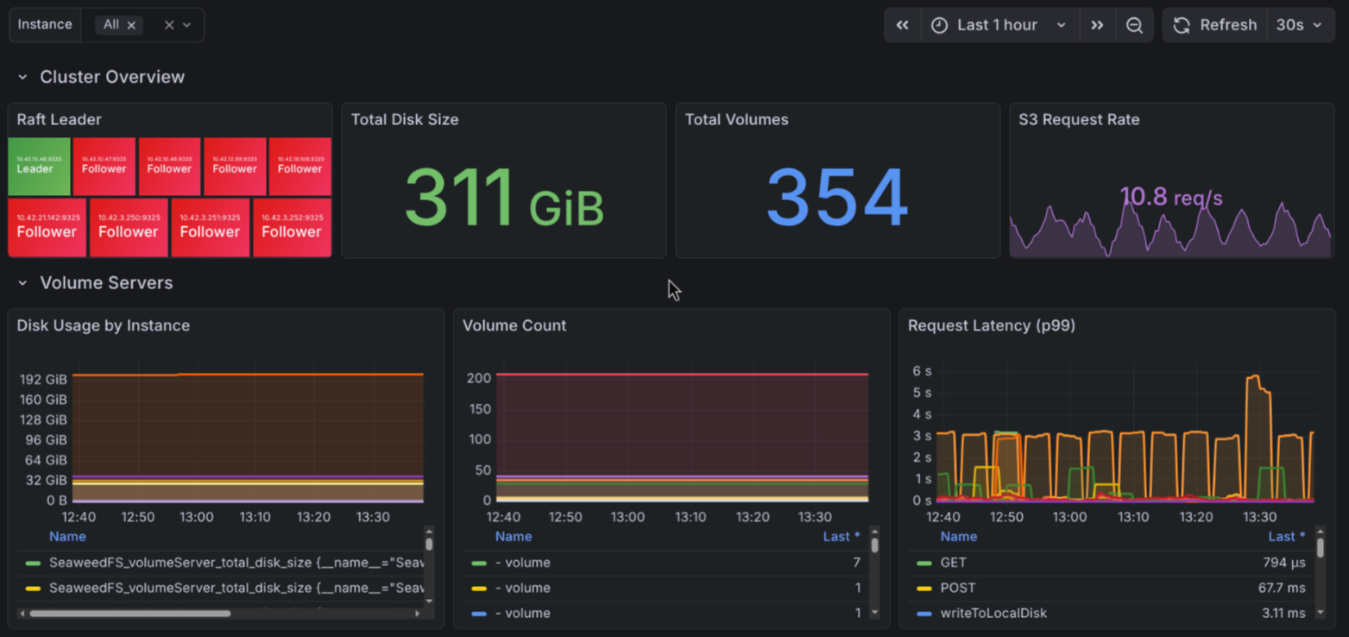Click the refresh dashboard icon

(1182, 24)
